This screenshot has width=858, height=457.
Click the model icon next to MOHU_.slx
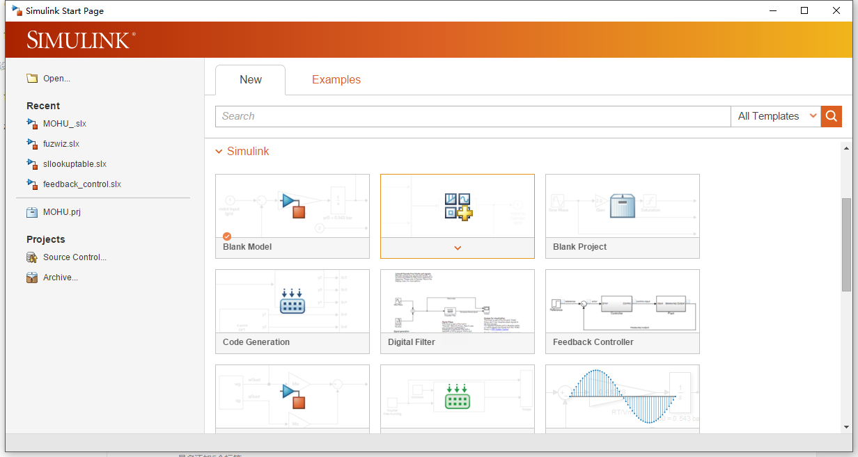click(32, 124)
